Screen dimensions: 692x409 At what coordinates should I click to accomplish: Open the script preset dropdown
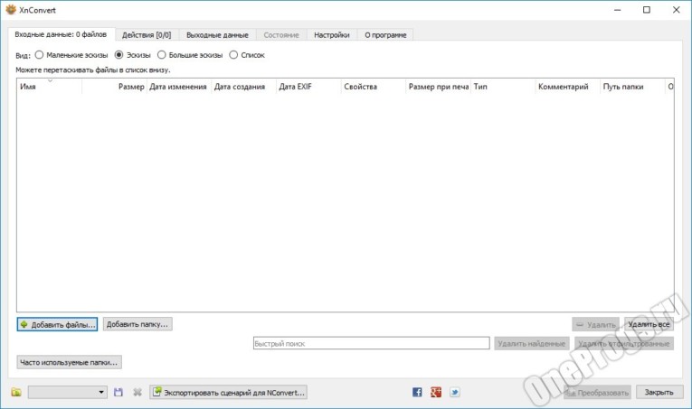point(68,392)
